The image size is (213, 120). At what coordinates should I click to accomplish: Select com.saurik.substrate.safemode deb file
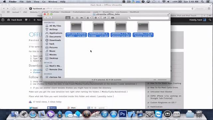76,29
